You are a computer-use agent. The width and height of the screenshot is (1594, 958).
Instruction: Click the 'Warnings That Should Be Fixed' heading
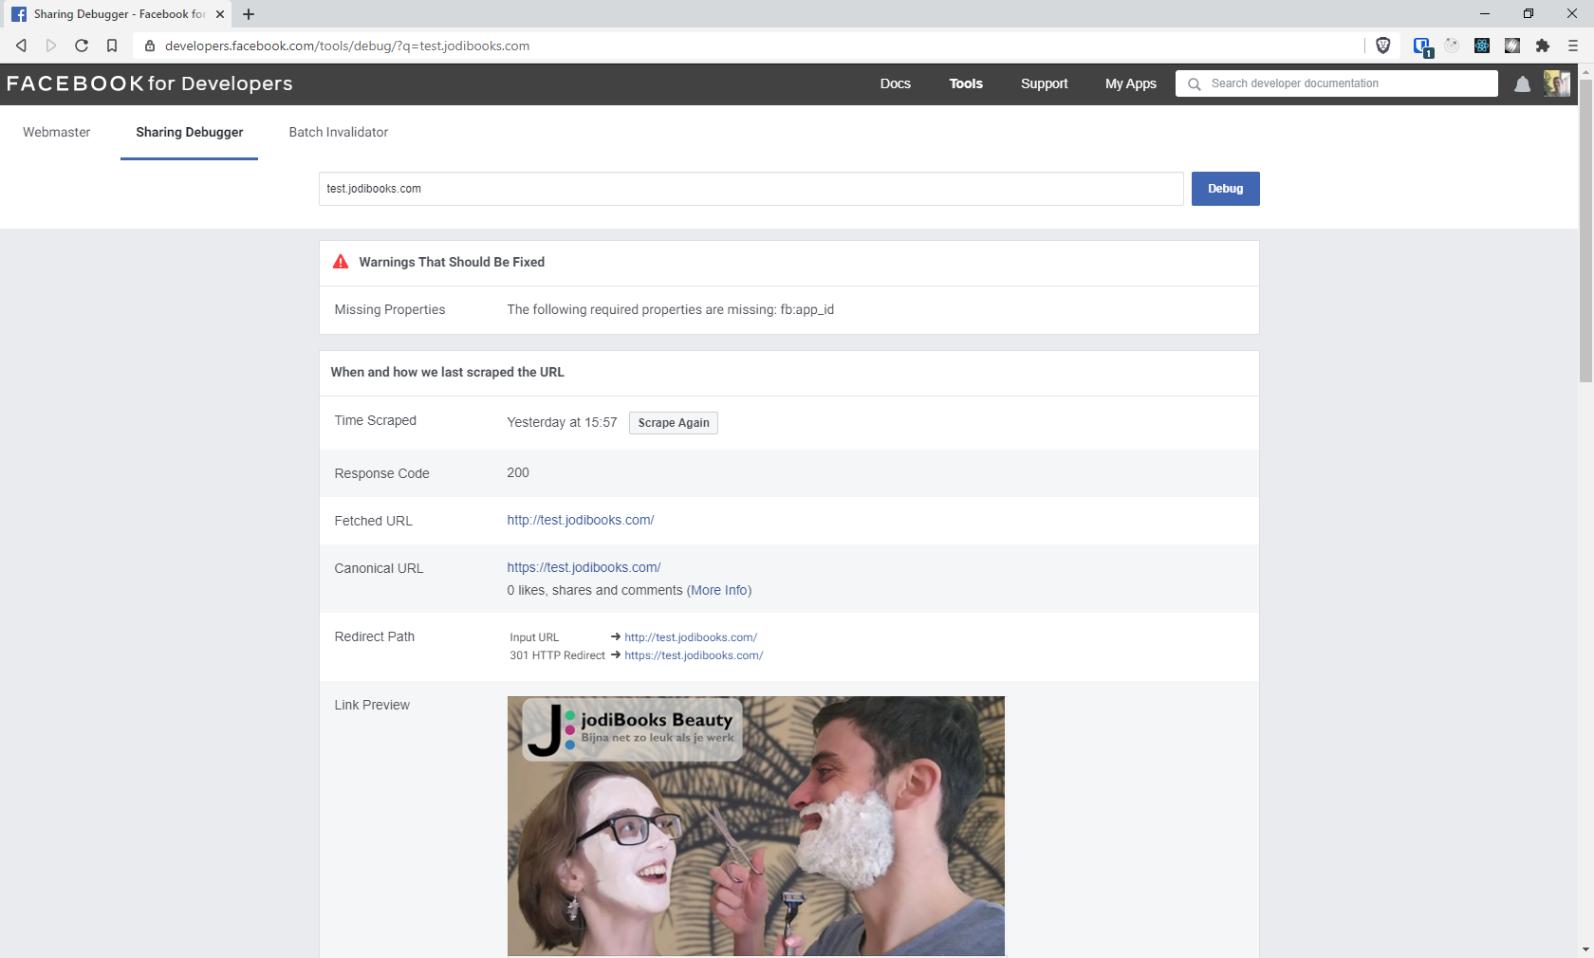pos(452,262)
